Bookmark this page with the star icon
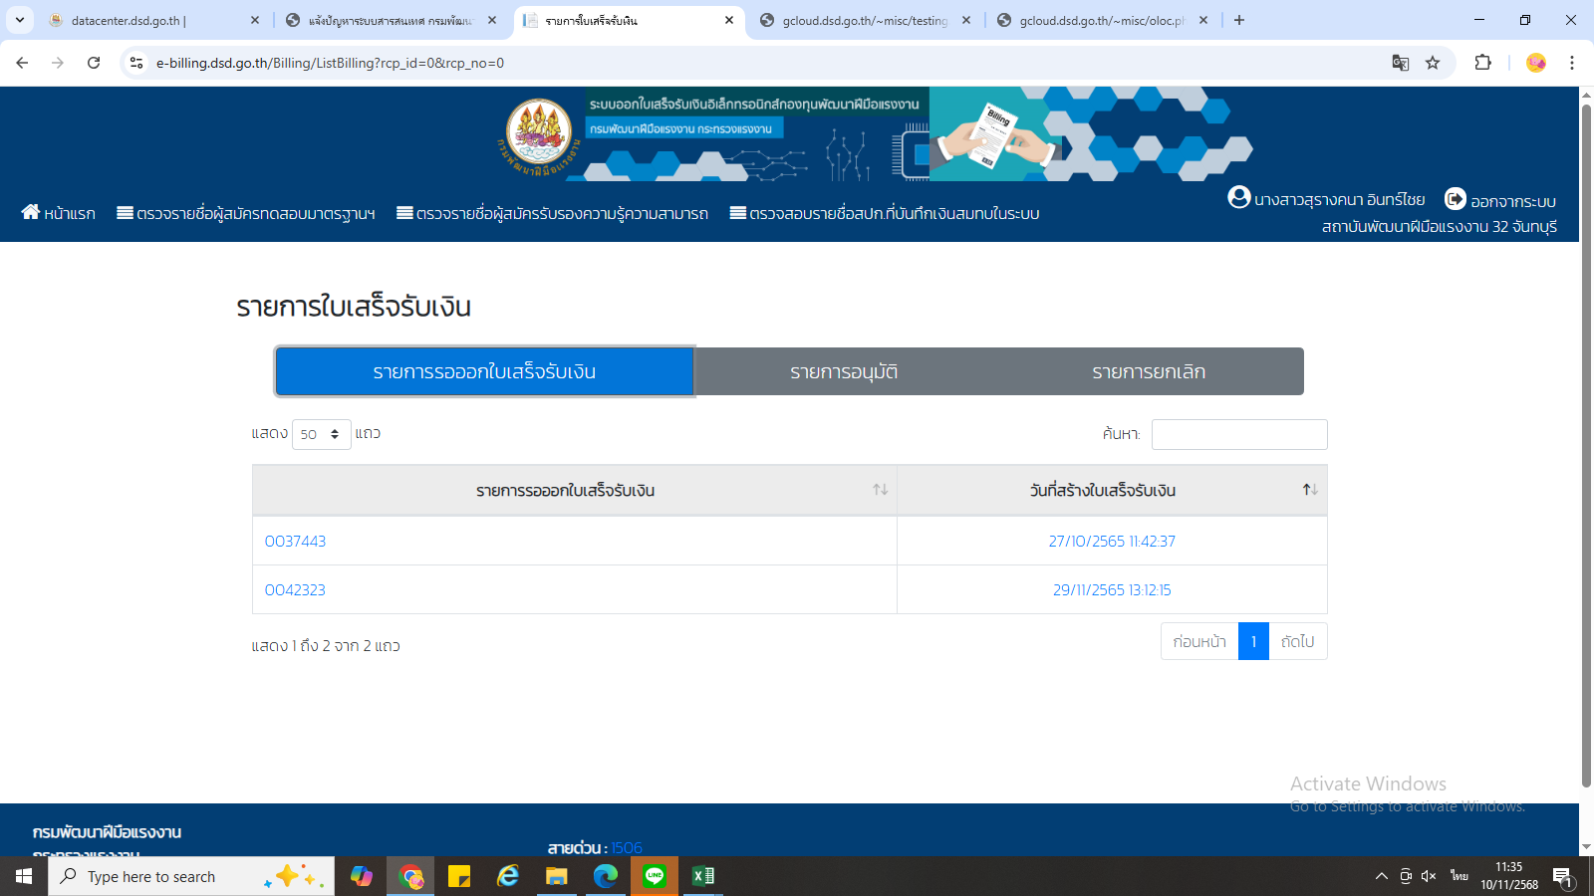The image size is (1594, 896). pyautogui.click(x=1433, y=63)
